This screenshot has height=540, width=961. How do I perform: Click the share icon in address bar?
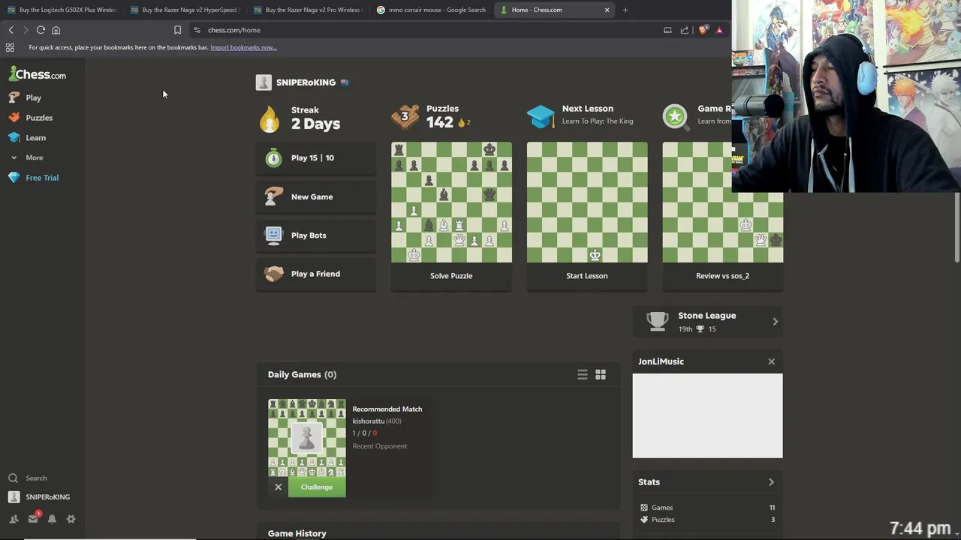(x=685, y=30)
